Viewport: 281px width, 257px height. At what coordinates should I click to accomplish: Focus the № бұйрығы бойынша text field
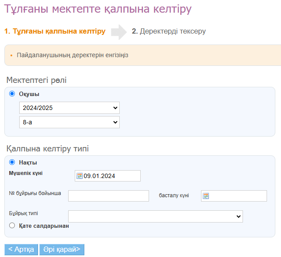click(x=108, y=196)
